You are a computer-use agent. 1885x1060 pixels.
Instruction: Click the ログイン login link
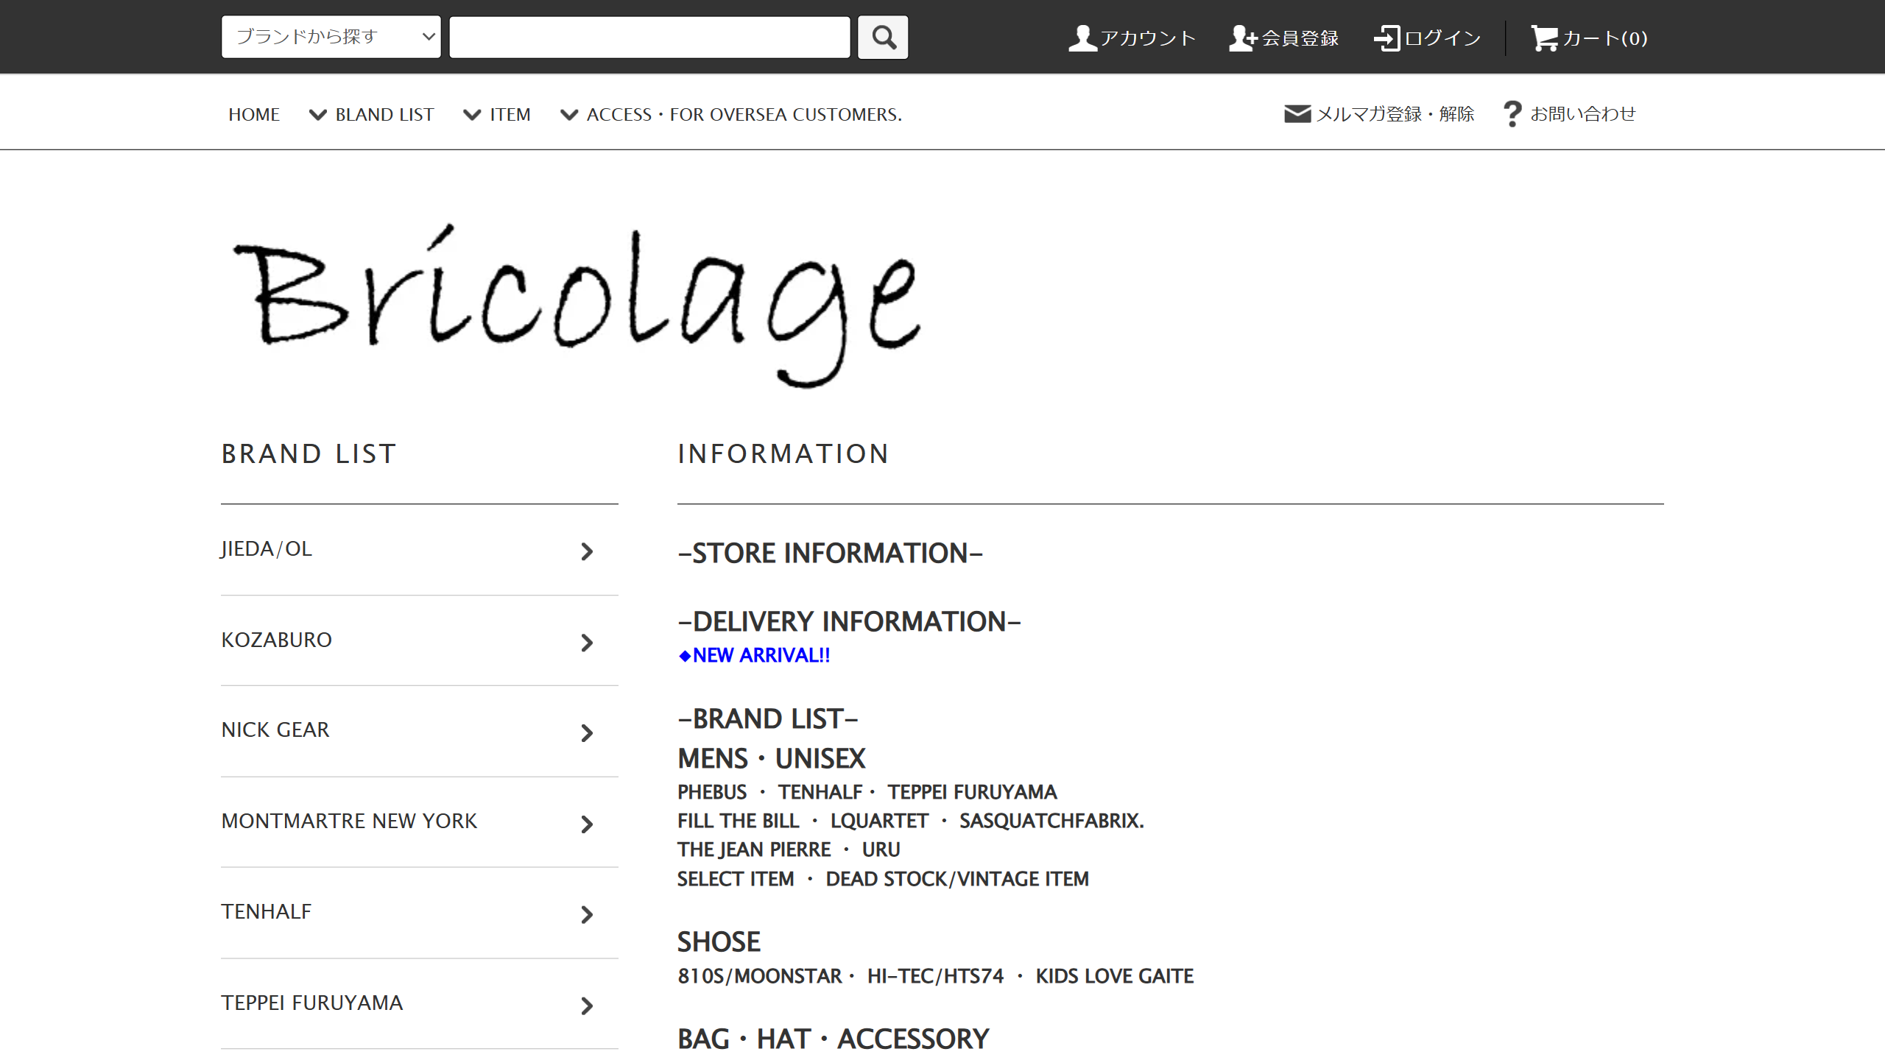[x=1427, y=38]
